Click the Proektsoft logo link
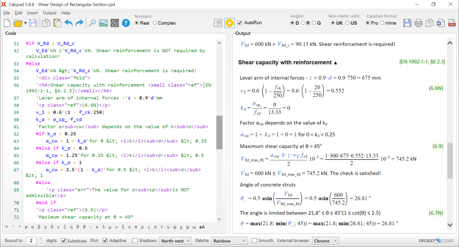The image size is (459, 247). [436, 241]
